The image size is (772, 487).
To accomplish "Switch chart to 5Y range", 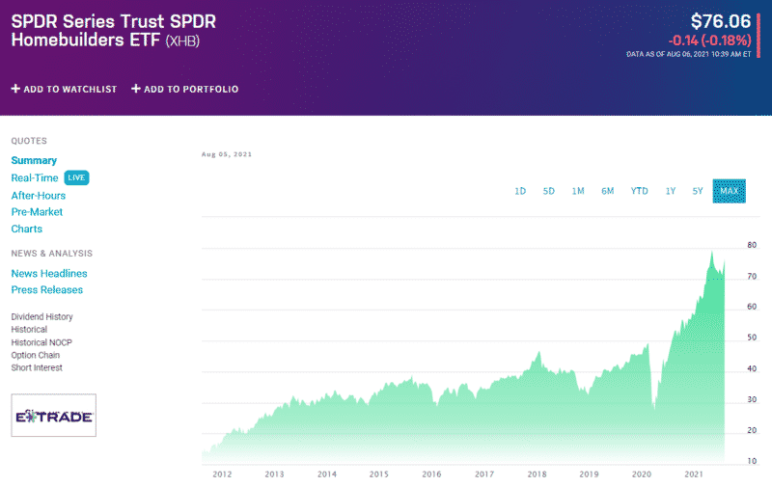I will click(x=698, y=191).
